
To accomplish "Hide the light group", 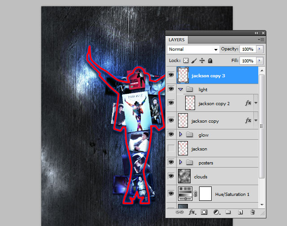I will coord(171,89).
